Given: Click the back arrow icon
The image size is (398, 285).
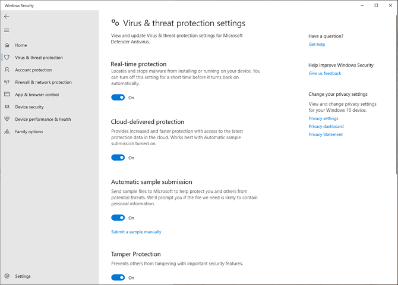Looking at the screenshot, I should (x=7, y=17).
